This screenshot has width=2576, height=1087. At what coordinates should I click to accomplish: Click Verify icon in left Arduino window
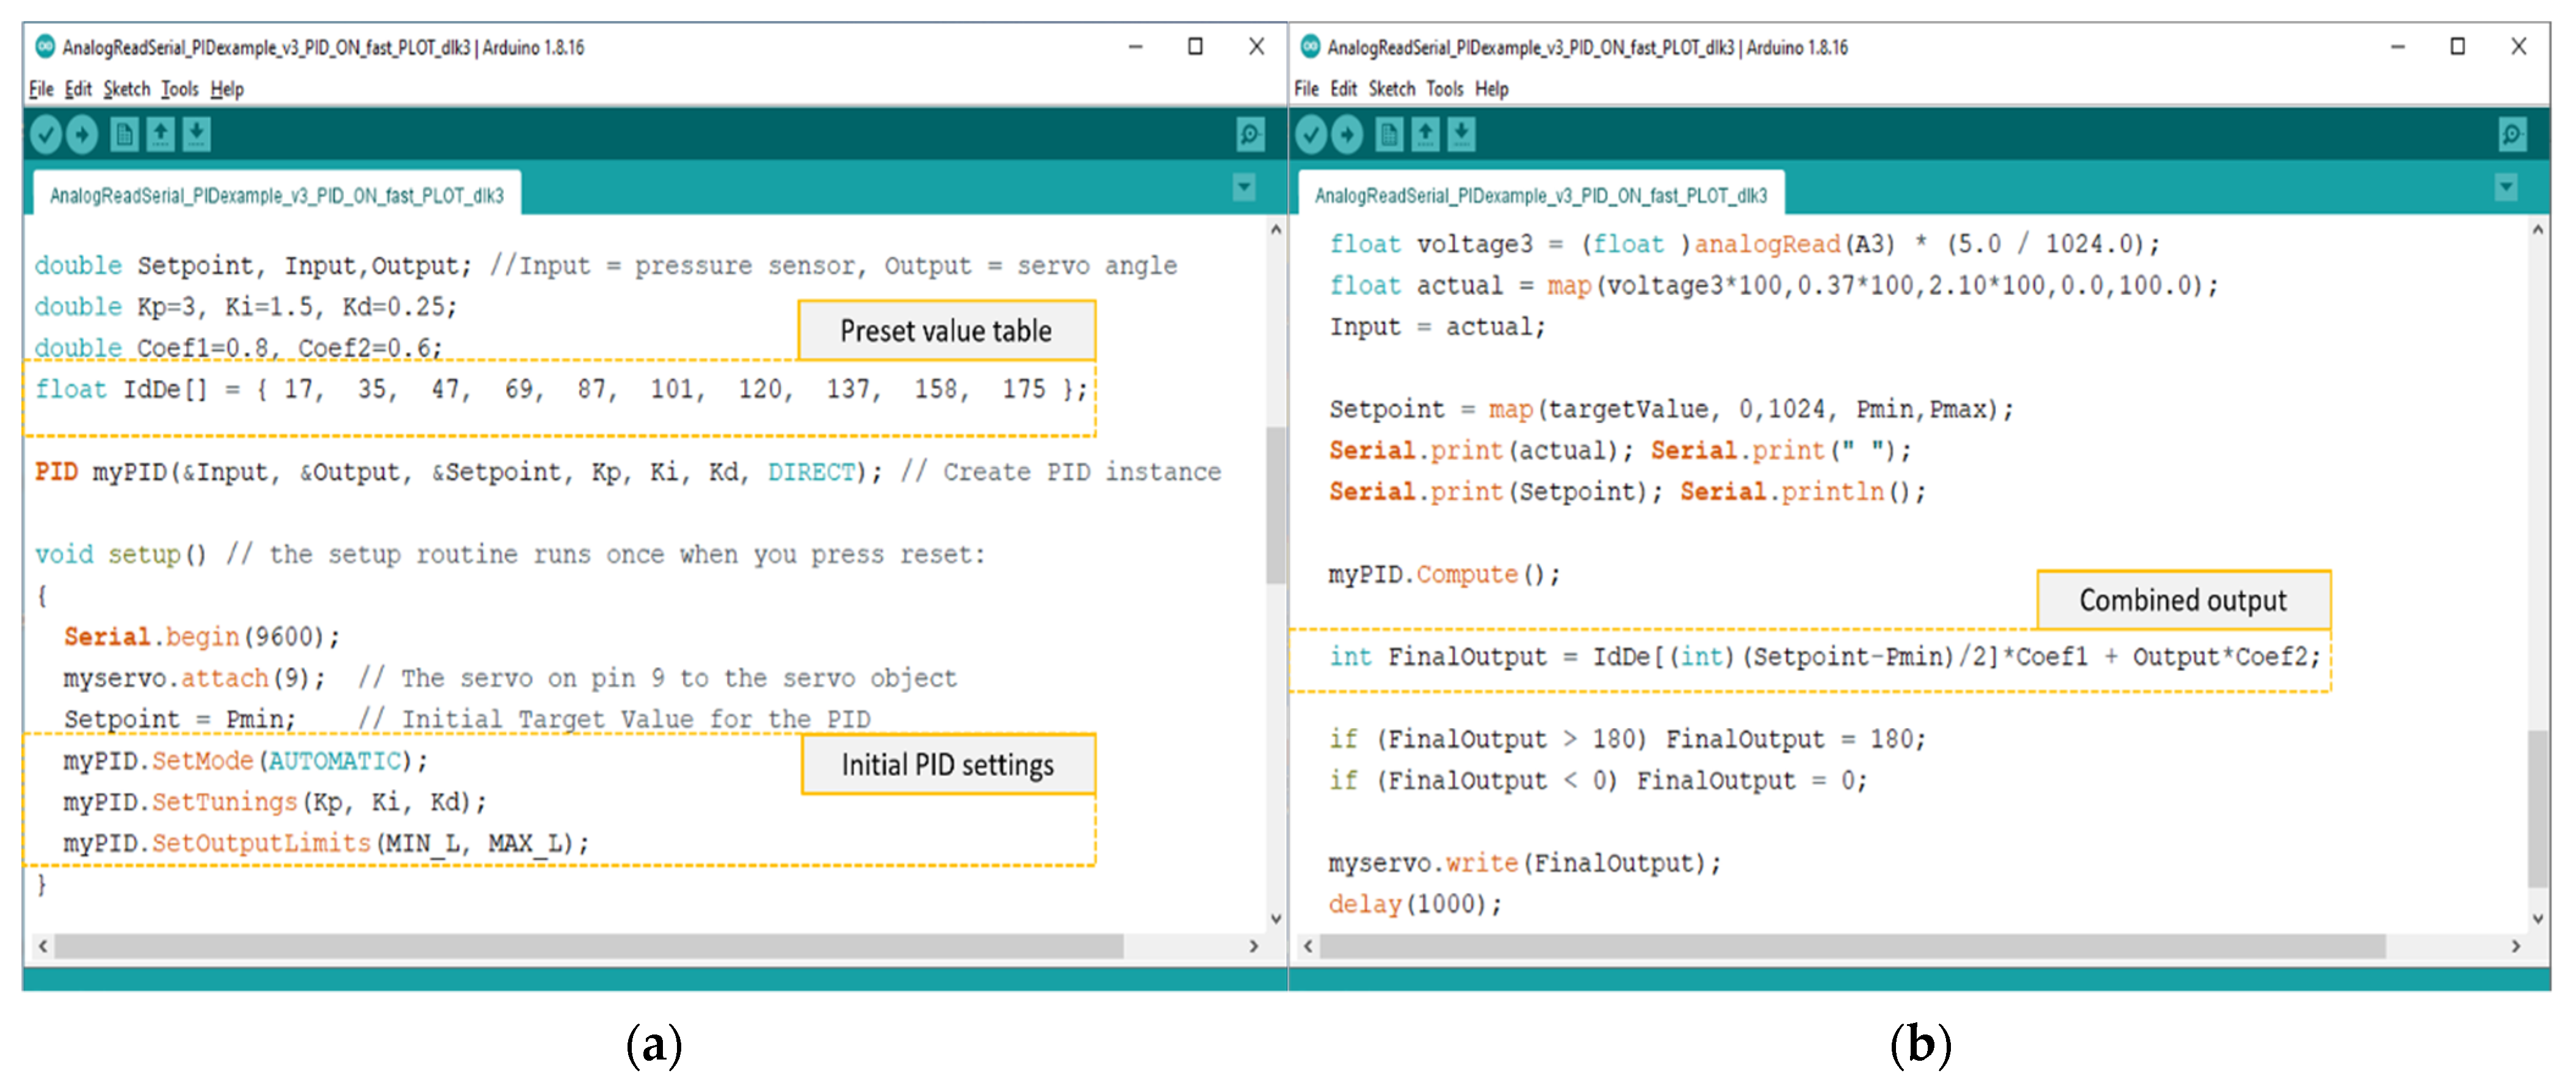coord(46,134)
